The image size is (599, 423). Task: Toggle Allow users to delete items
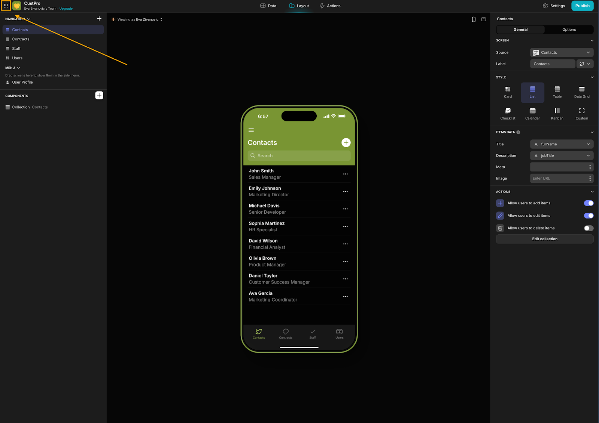click(x=589, y=228)
